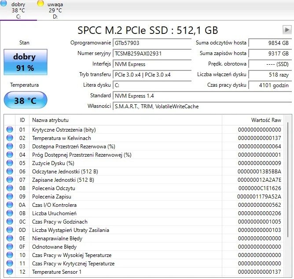294x279 pixels.
Task: Click the yellow warning circle for drive D:
Action: click(40, 3)
